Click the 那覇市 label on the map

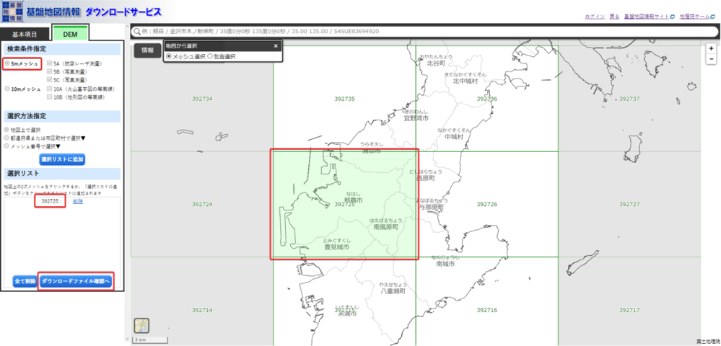(353, 201)
